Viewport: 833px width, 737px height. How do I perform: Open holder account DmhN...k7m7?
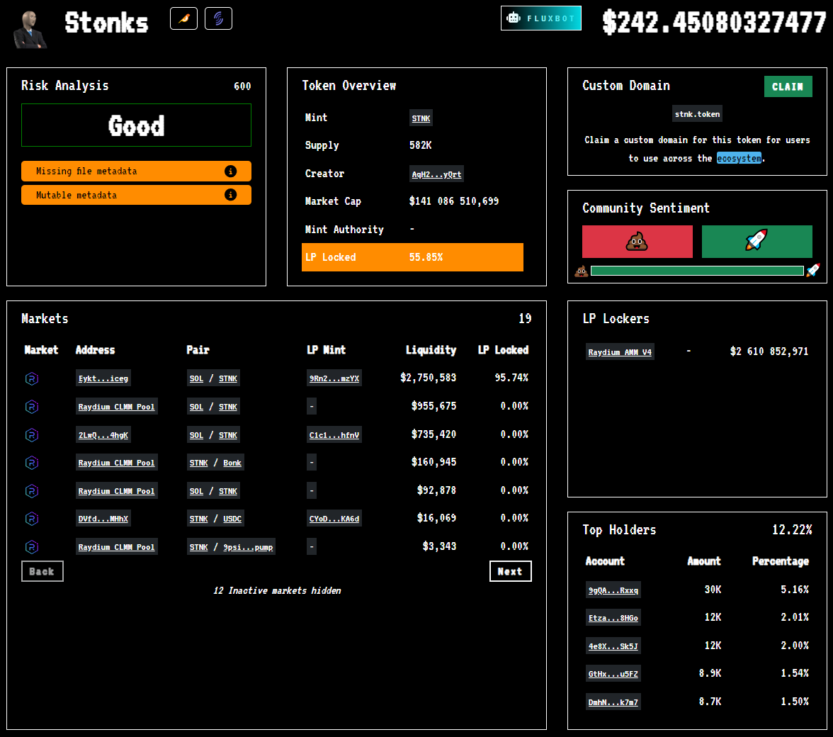click(613, 702)
